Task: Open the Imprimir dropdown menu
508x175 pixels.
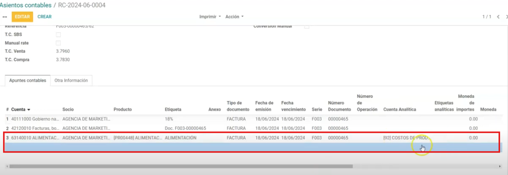Action: [x=210, y=17]
